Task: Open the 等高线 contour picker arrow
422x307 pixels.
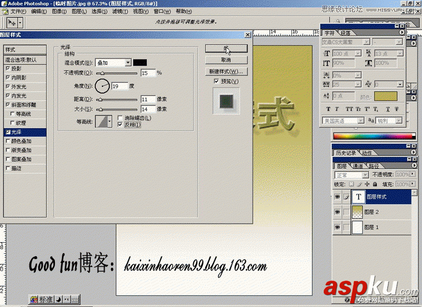Action: point(109,121)
